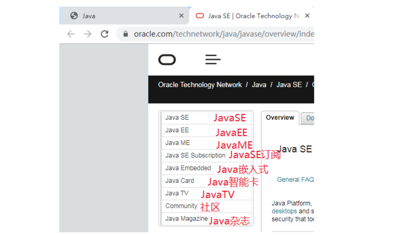Select the Java SE Oracle Technology Network tab
The image size is (410, 235).
[252, 16]
